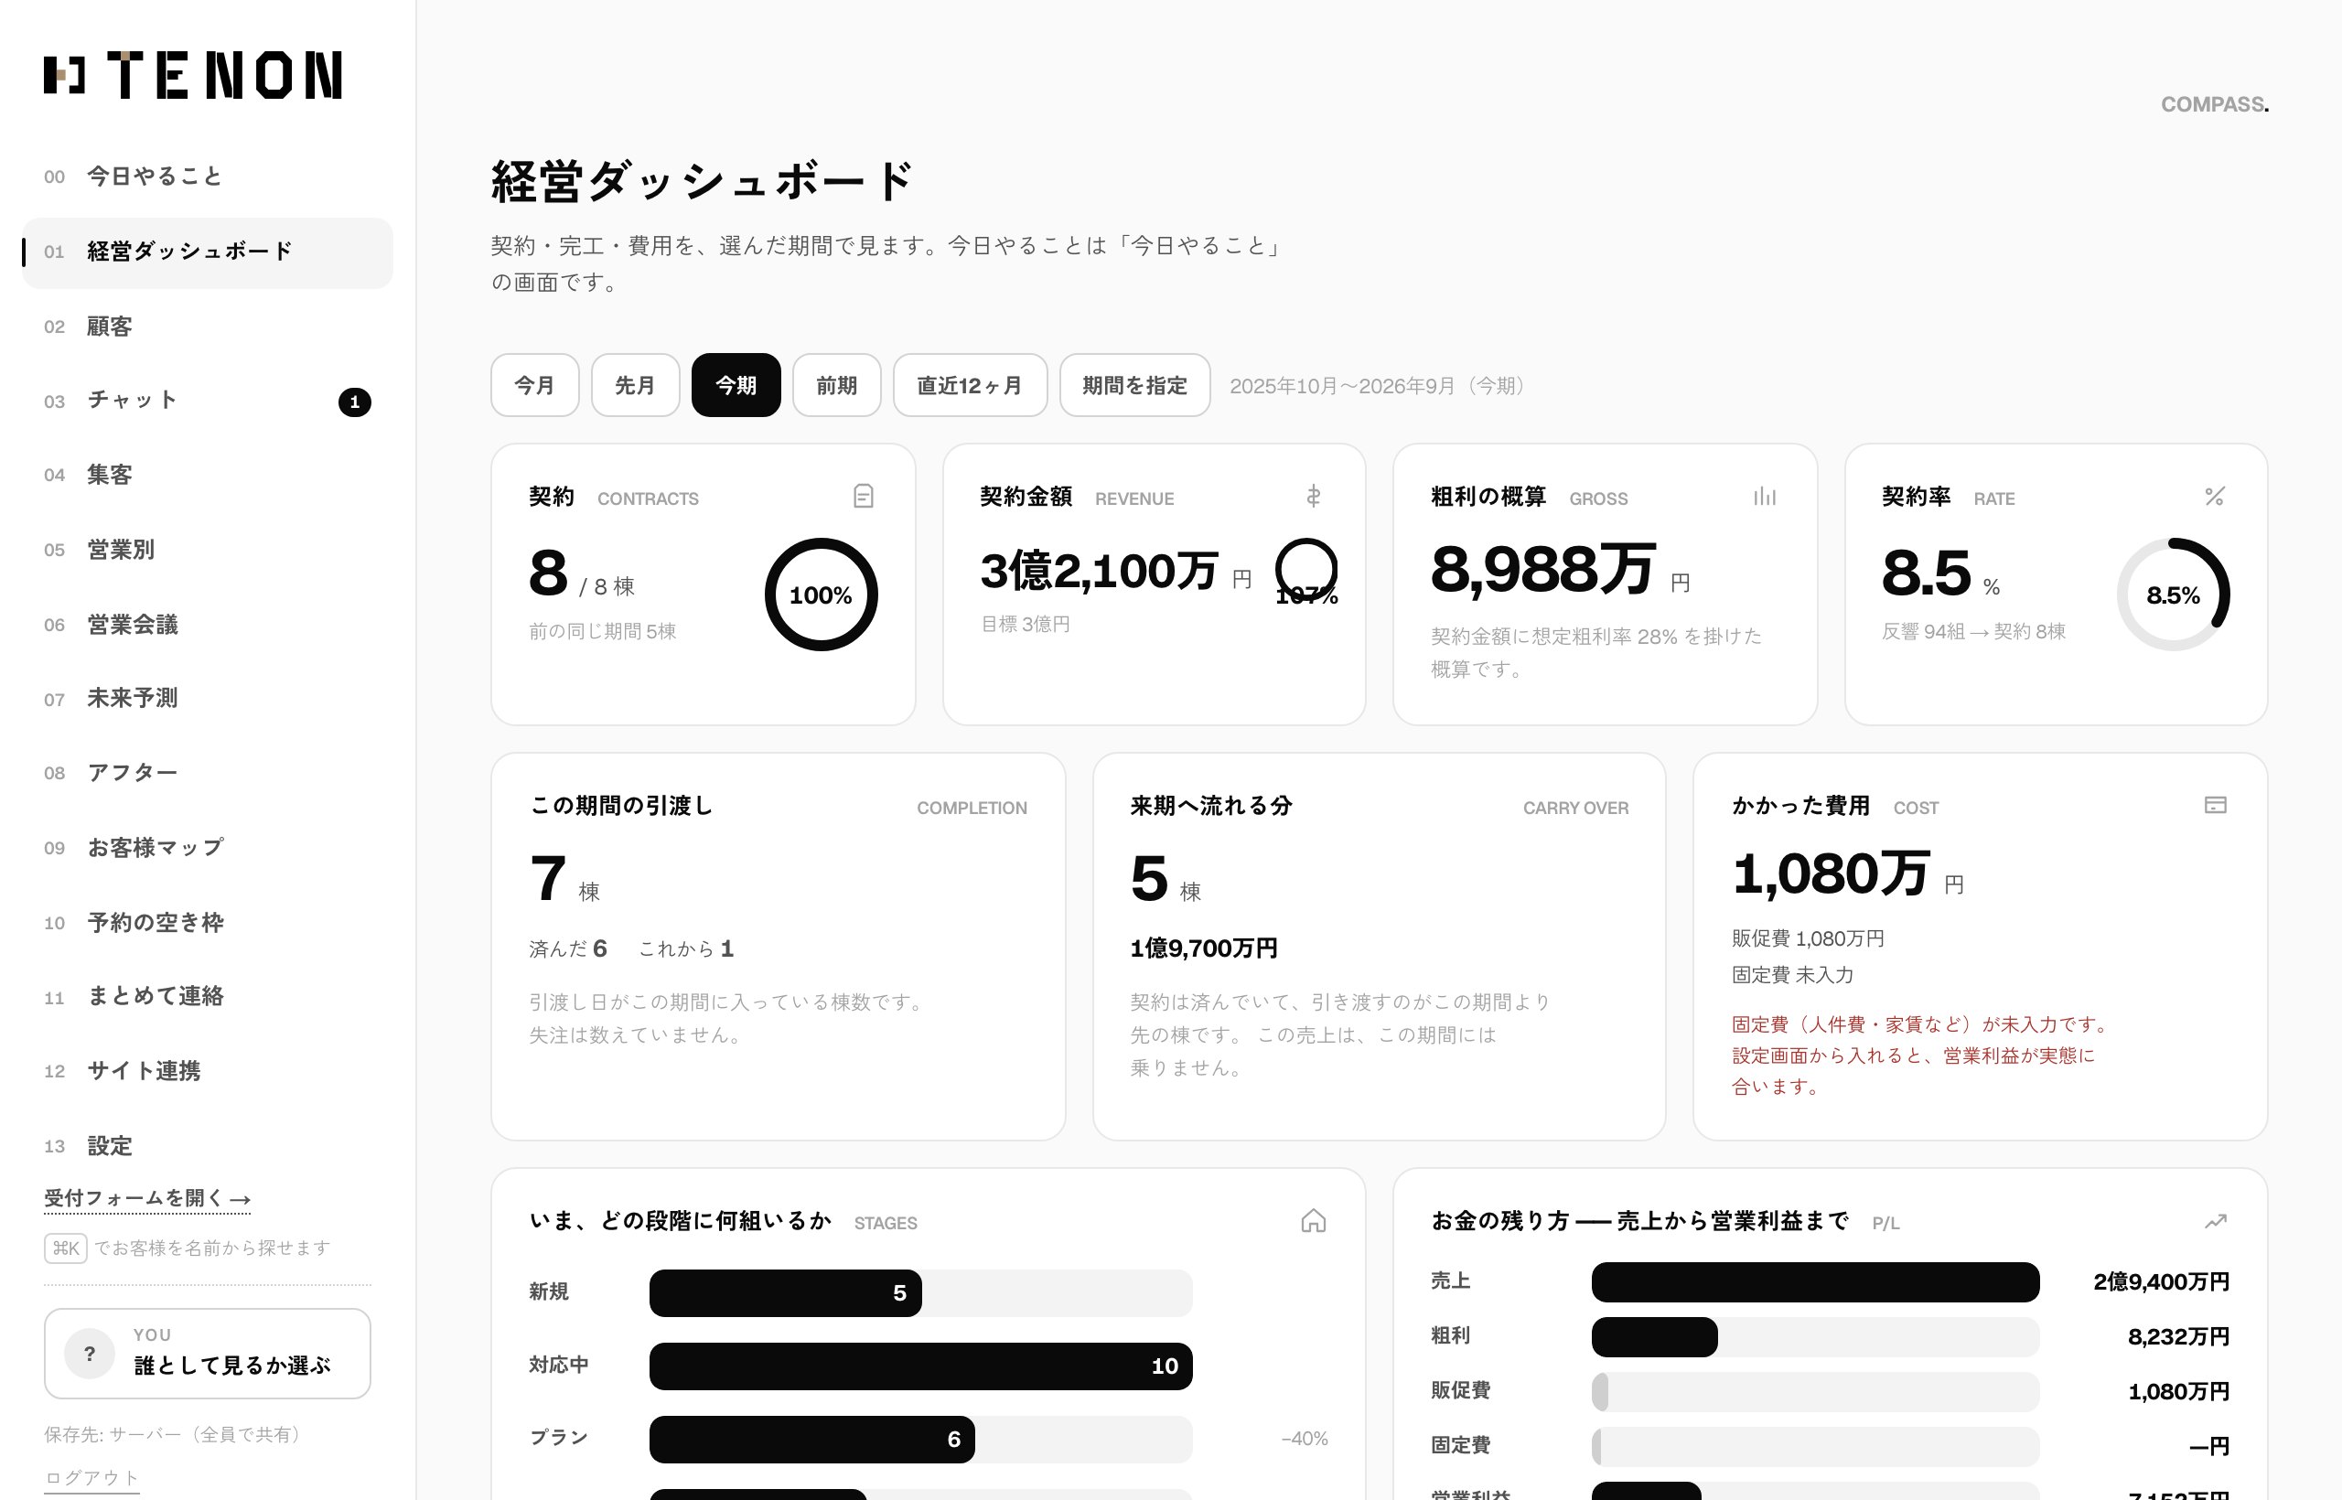2342x1500 pixels.
Task: Click the 新規 stage bar showing 5
Action: (x=785, y=1293)
